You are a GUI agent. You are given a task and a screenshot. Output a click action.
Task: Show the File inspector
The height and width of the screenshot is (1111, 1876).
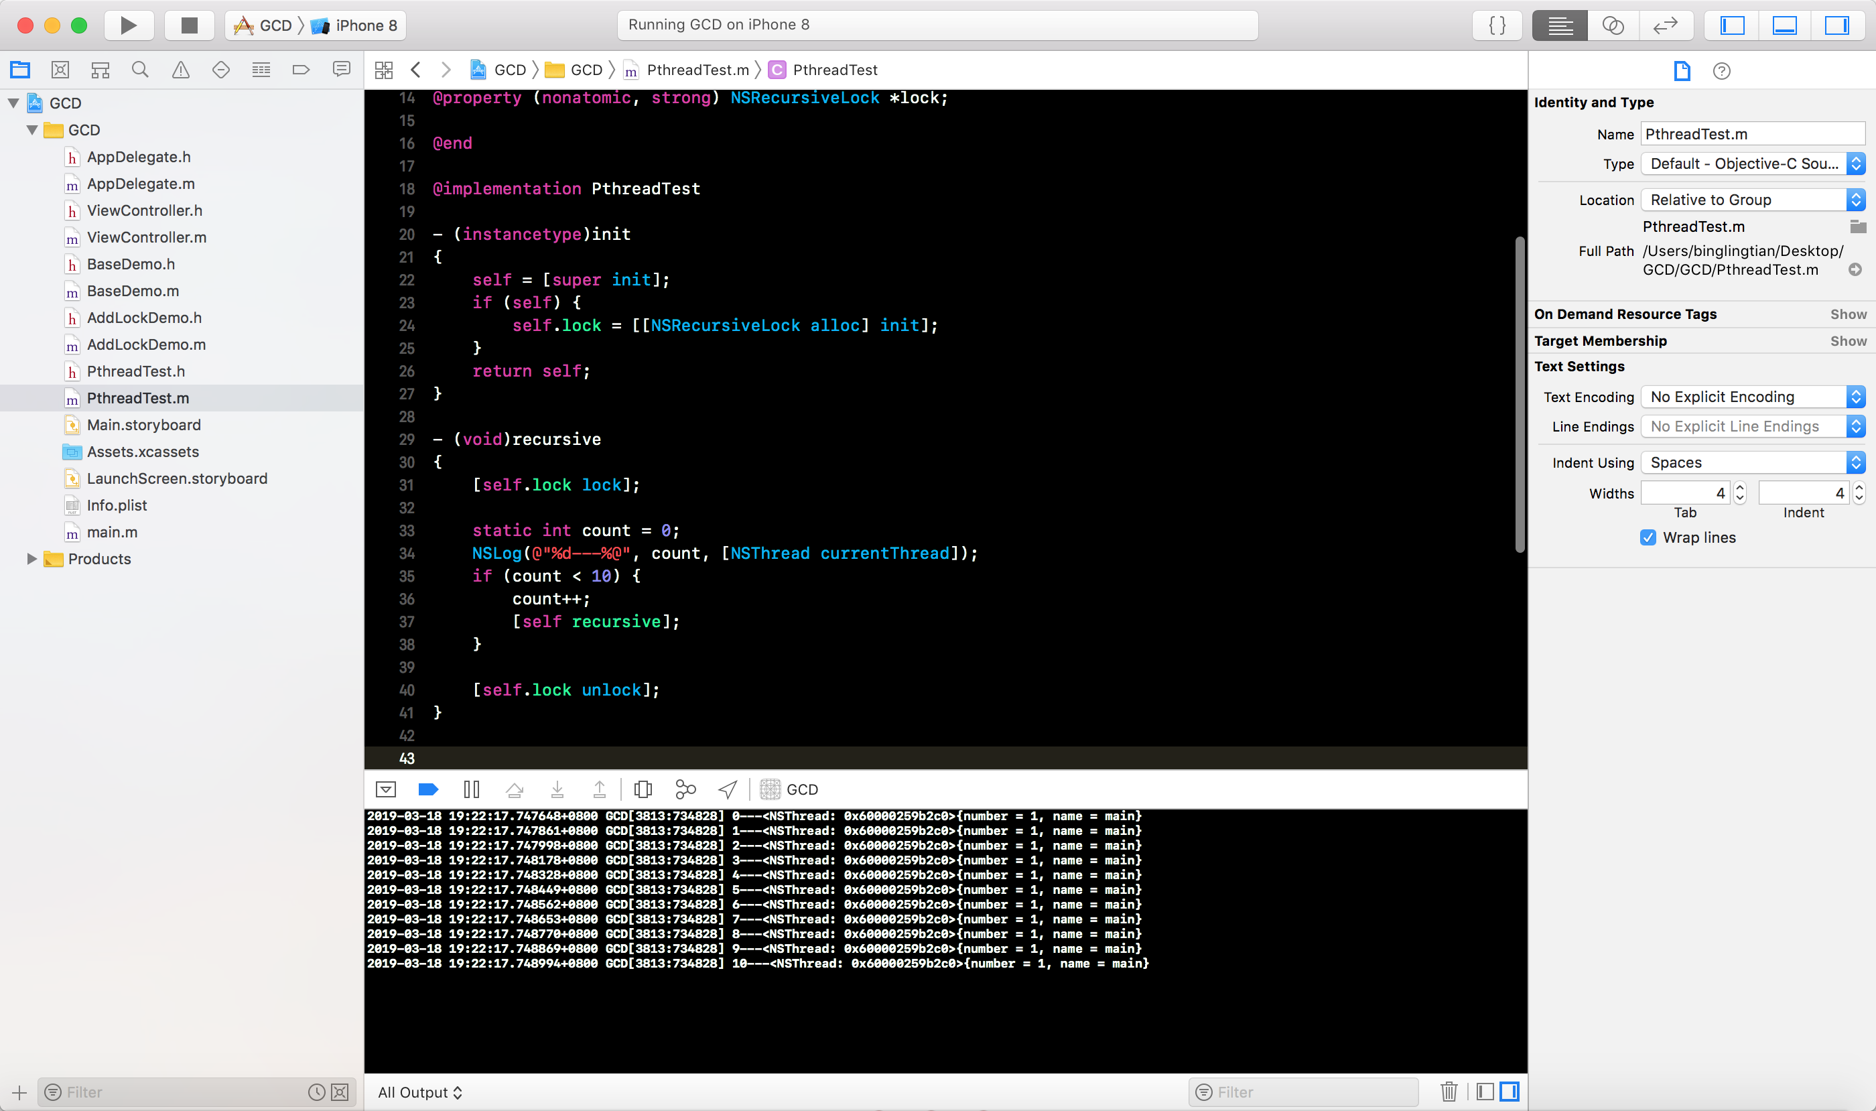(x=1682, y=71)
